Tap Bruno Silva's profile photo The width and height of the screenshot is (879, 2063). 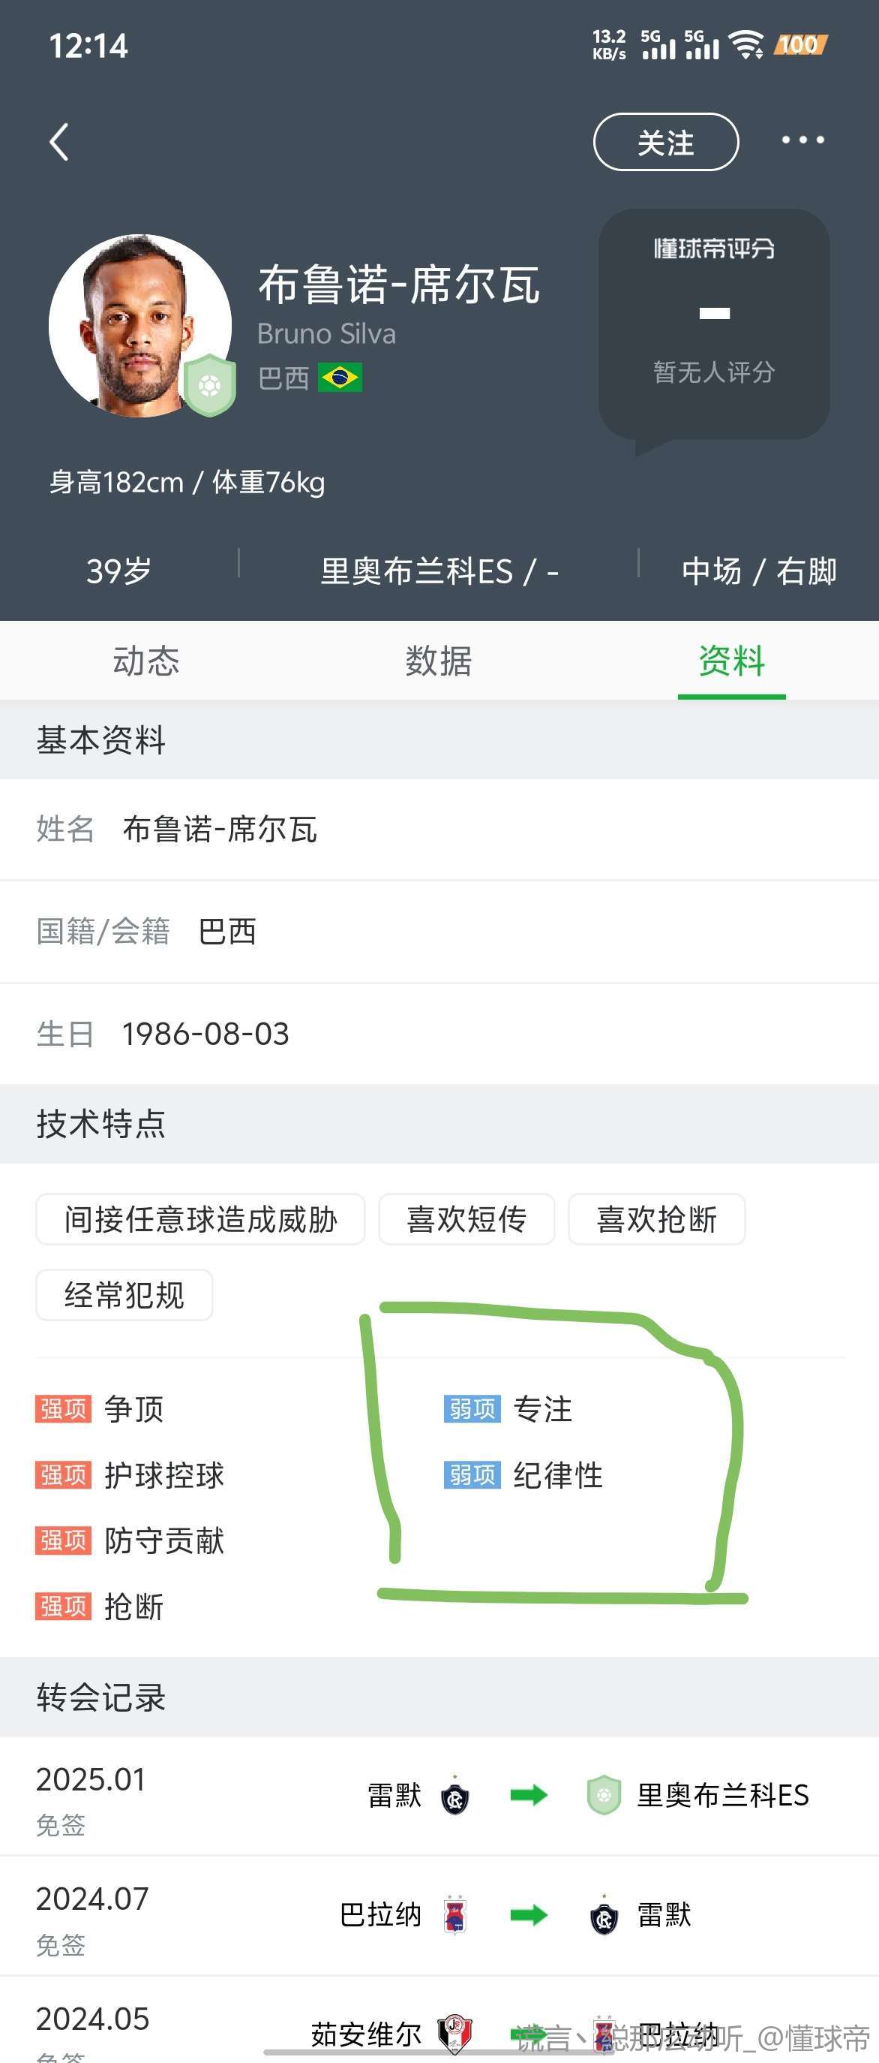tap(140, 325)
